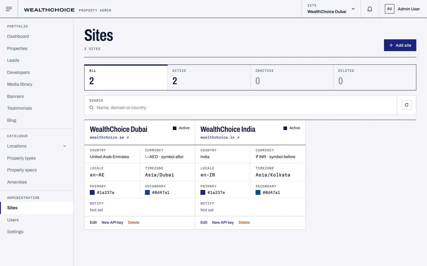Viewport: 427px width, 266px height.
Task: Toggle the hamburger menu icon
Action: click(x=9, y=9)
